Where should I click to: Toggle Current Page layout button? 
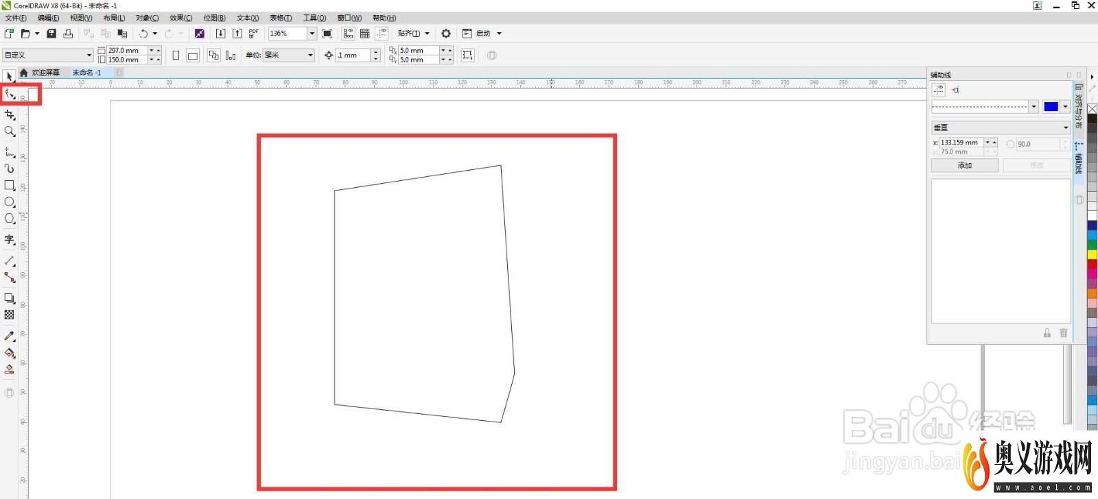[x=231, y=55]
